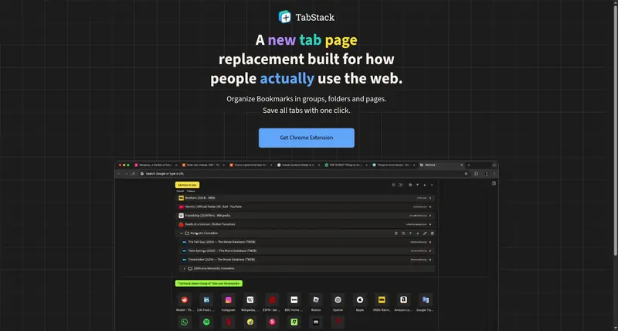Open the WhatsApp bookmark tile
Viewport: 618px width, 331px height.
pos(184,322)
